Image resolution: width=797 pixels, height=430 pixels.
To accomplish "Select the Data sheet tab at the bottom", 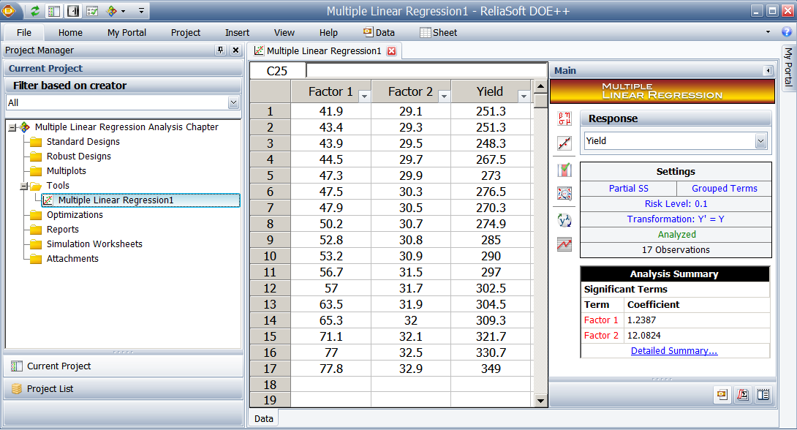I will point(264,419).
